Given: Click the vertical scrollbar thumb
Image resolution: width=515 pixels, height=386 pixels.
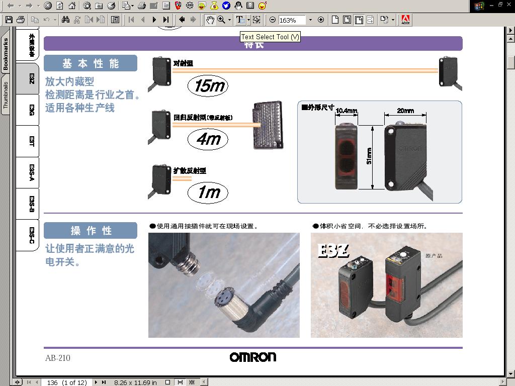Looking at the screenshot, I should pyautogui.click(x=510, y=62).
